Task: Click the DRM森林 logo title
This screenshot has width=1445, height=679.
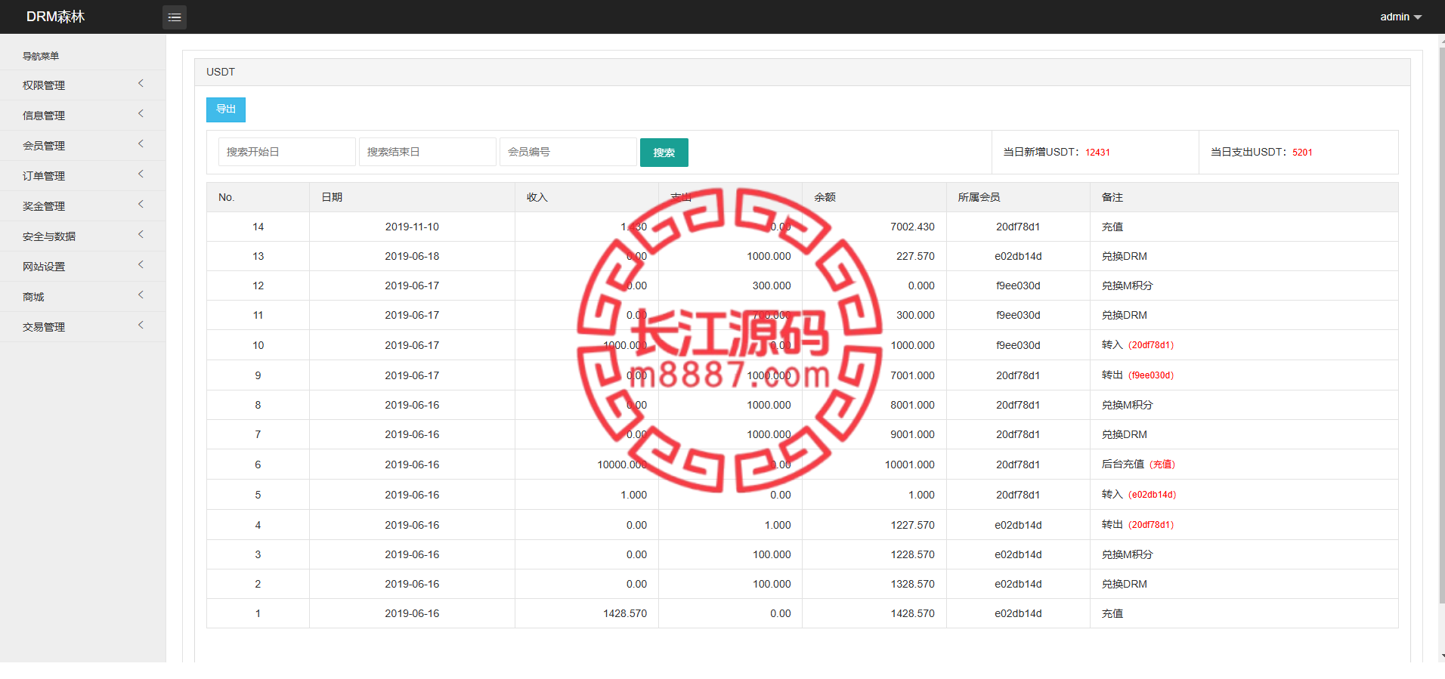Action: tap(55, 17)
